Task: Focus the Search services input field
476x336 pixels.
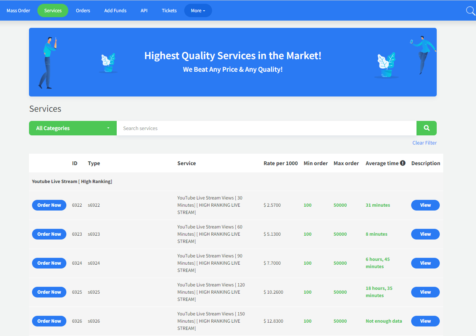Action: coord(266,128)
